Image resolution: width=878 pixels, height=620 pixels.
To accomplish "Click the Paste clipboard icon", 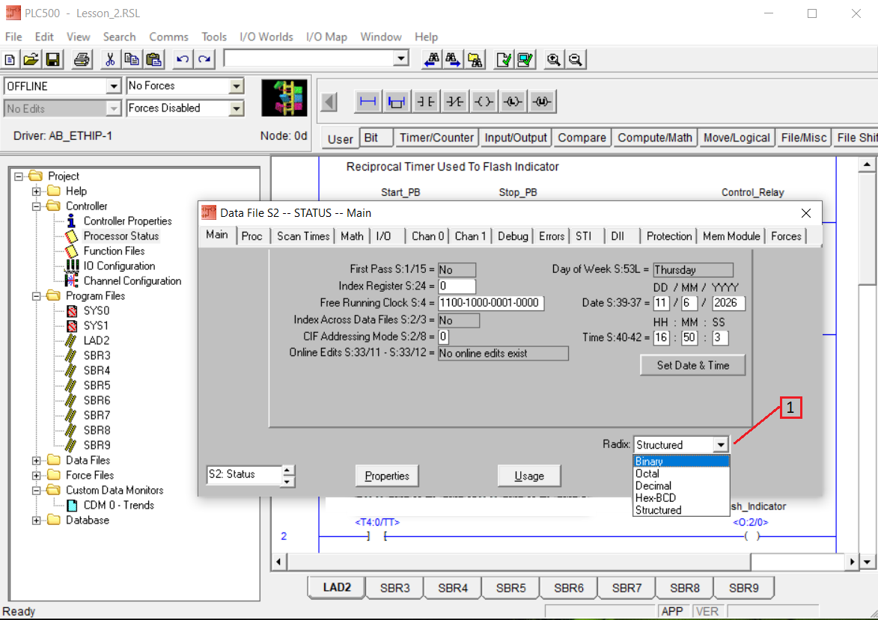I will click(x=153, y=59).
